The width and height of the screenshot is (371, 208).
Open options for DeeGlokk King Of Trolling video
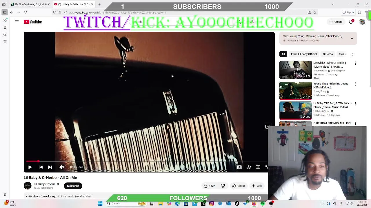coord(355,63)
